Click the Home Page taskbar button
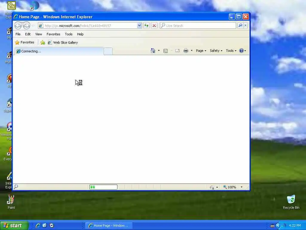This screenshot has width=306, height=230. (x=109, y=226)
